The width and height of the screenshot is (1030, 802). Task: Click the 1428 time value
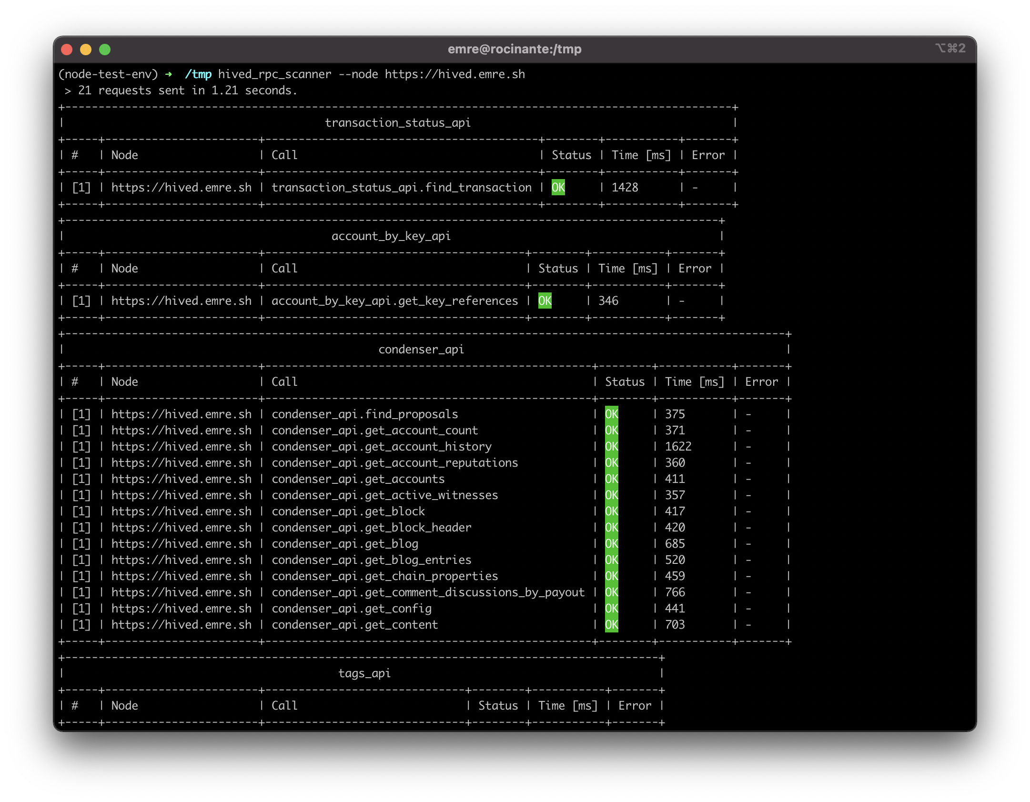[x=625, y=188]
